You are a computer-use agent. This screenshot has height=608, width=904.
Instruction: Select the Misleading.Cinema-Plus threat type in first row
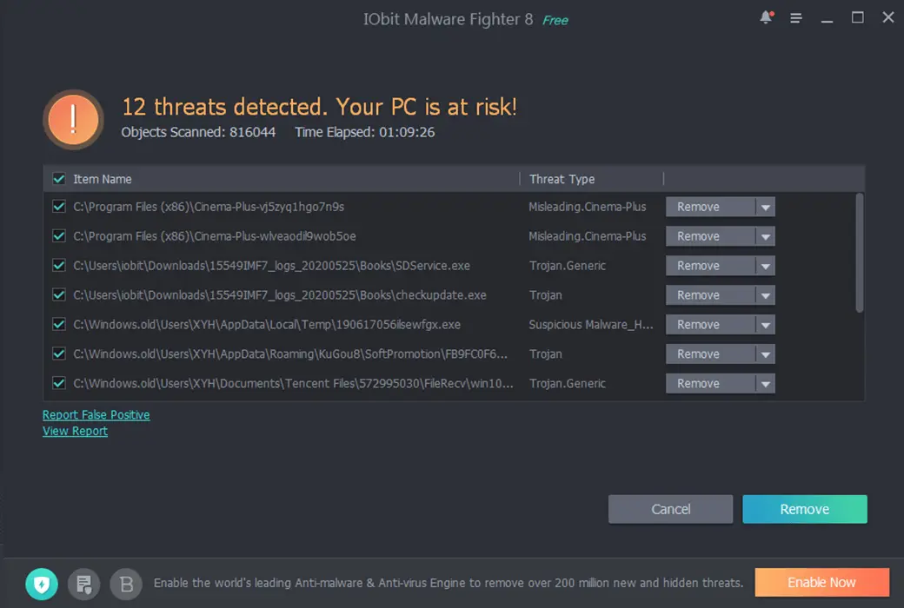coord(587,207)
